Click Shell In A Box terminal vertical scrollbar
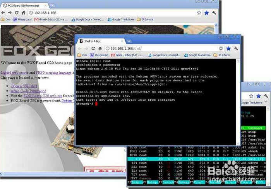271x189 pixels. click(x=238, y=102)
